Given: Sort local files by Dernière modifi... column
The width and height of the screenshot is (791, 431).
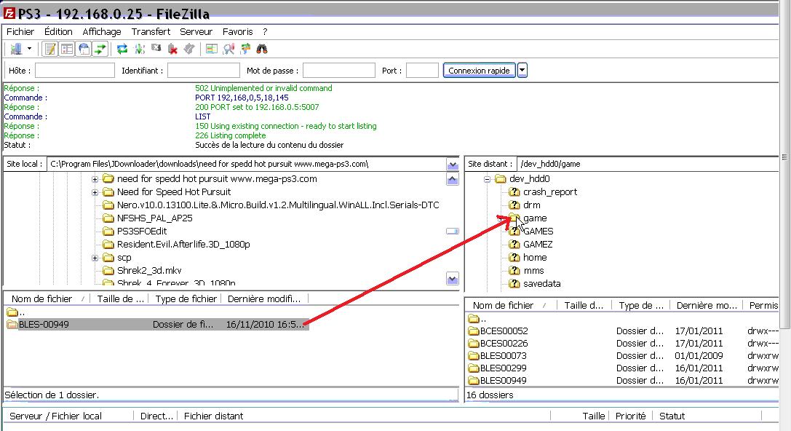Looking at the screenshot, I should click(x=264, y=298).
